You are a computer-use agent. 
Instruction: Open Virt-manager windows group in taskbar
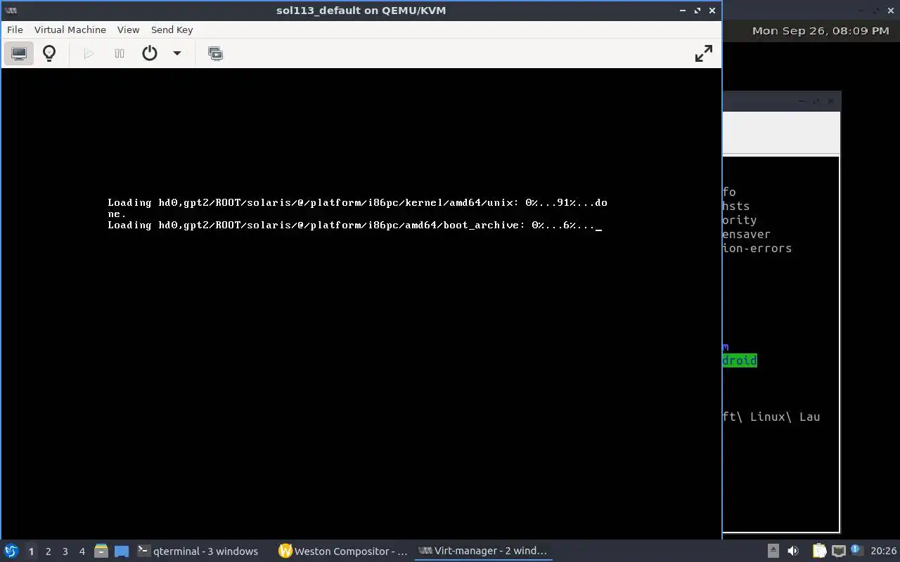click(x=484, y=551)
